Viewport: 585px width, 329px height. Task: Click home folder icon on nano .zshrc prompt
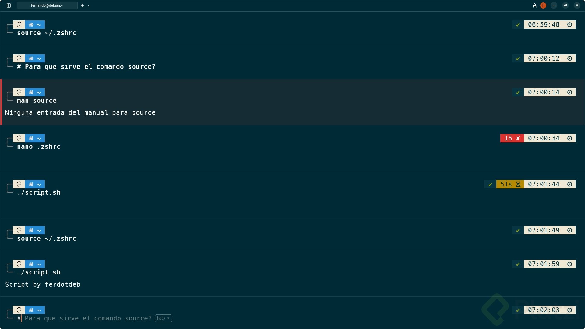tap(31, 138)
